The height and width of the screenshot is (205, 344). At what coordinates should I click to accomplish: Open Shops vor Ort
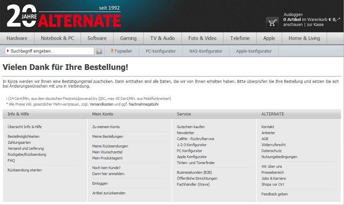[x=273, y=184]
